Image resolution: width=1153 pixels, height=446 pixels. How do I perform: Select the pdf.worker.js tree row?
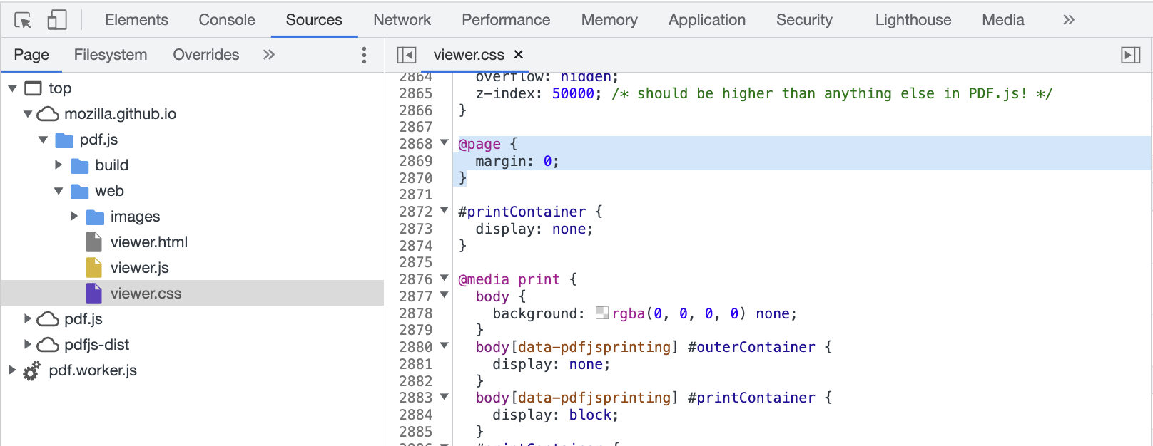click(x=193, y=370)
